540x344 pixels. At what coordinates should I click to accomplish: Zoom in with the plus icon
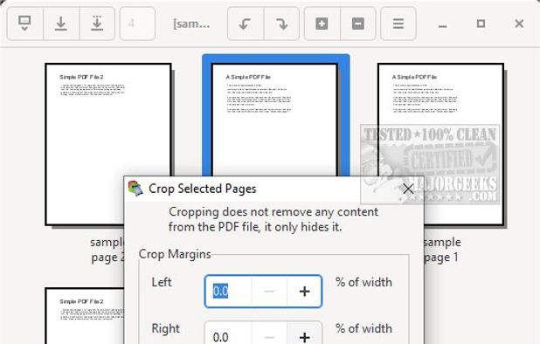pyautogui.click(x=322, y=24)
